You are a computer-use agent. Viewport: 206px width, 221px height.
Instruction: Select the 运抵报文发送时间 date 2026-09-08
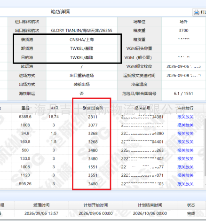point(178,76)
